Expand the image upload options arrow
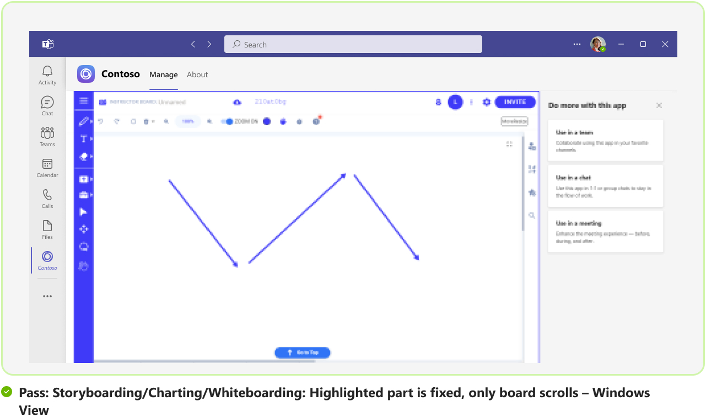706x417 pixels. pyautogui.click(x=91, y=179)
